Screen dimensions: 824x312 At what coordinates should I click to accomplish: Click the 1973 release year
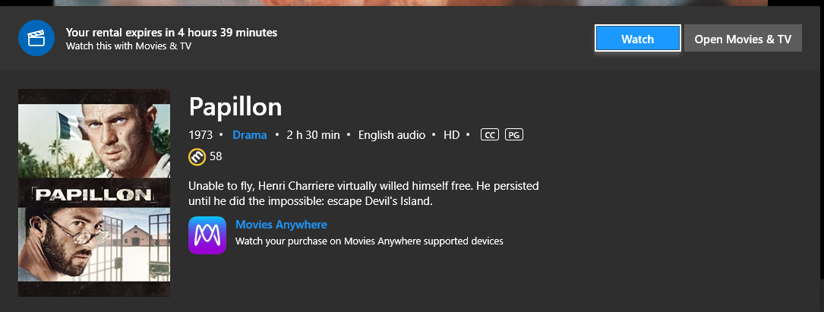click(x=200, y=135)
